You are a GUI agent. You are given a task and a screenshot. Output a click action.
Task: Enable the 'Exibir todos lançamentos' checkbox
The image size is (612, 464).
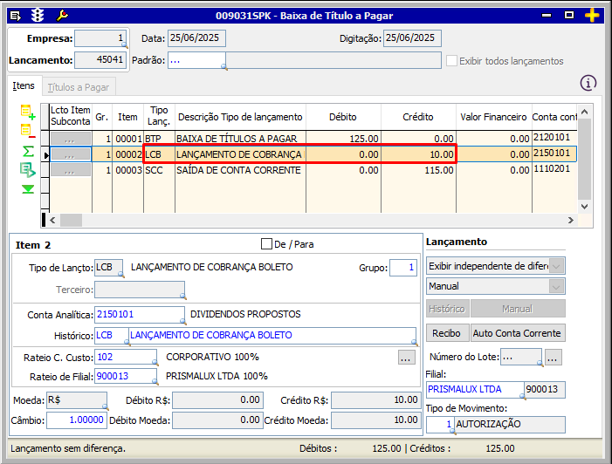point(451,61)
